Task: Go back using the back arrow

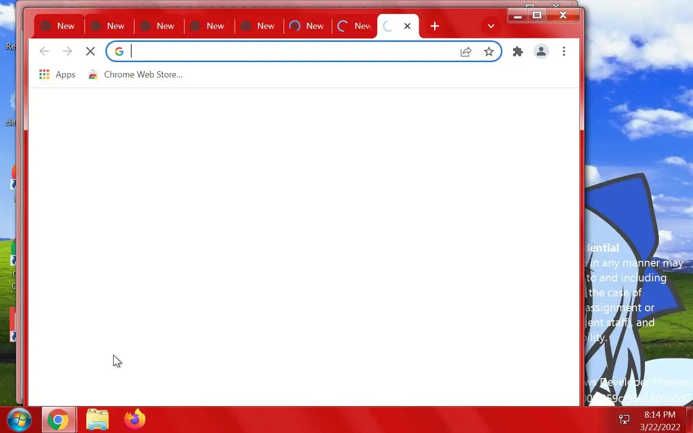Action: click(x=44, y=51)
